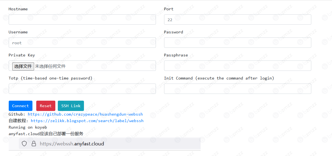Click the shield icon in address bar
The image size is (332, 156).
click(x=24, y=144)
